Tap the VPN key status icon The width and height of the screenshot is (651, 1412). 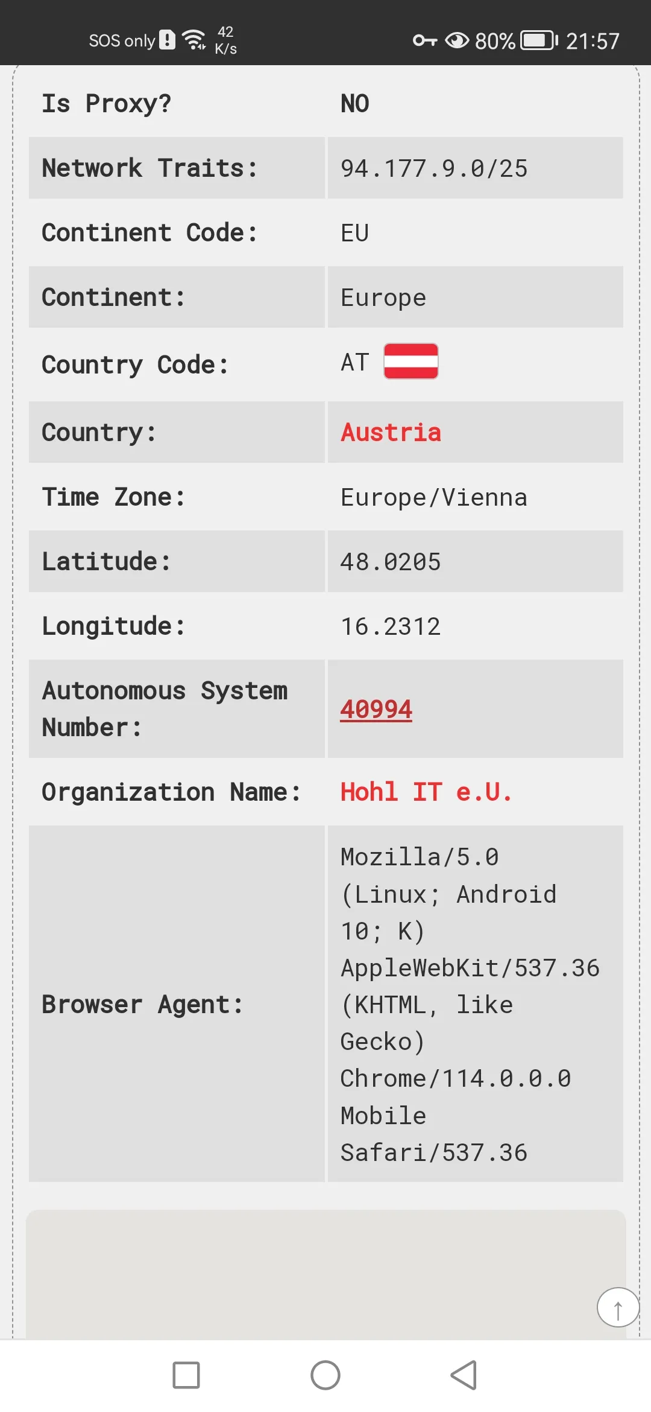(425, 40)
